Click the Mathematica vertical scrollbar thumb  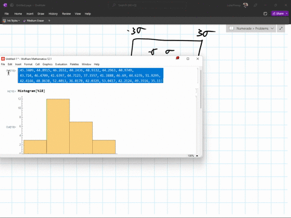click(201, 89)
